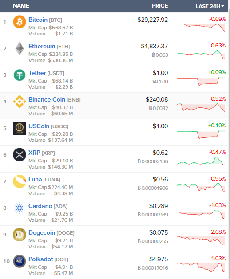Click the Cardano blue dots logo
This screenshot has width=230, height=279.
click(x=20, y=208)
